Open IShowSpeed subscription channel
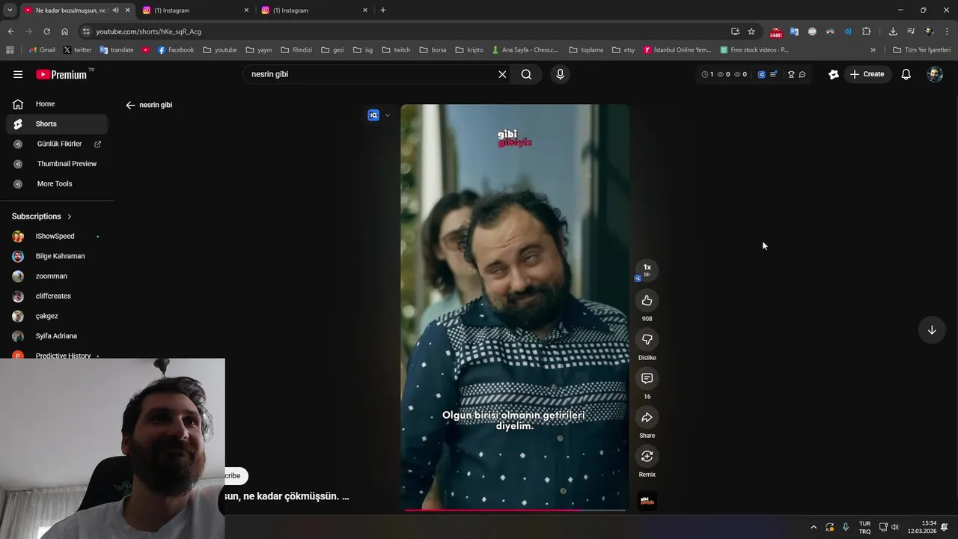 pos(57,237)
